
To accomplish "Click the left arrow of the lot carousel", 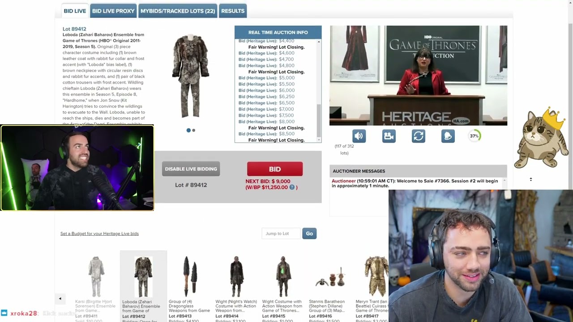I will point(60,299).
